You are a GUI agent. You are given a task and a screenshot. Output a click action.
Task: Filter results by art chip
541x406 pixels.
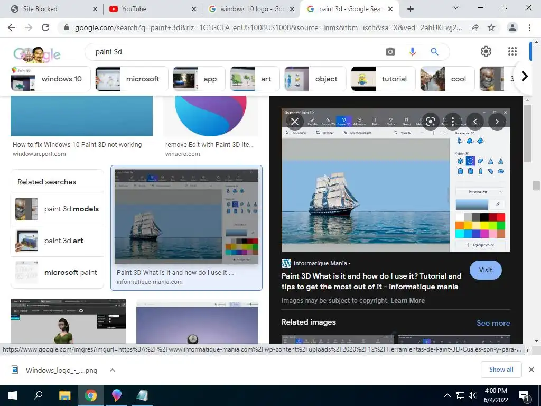tap(255, 79)
